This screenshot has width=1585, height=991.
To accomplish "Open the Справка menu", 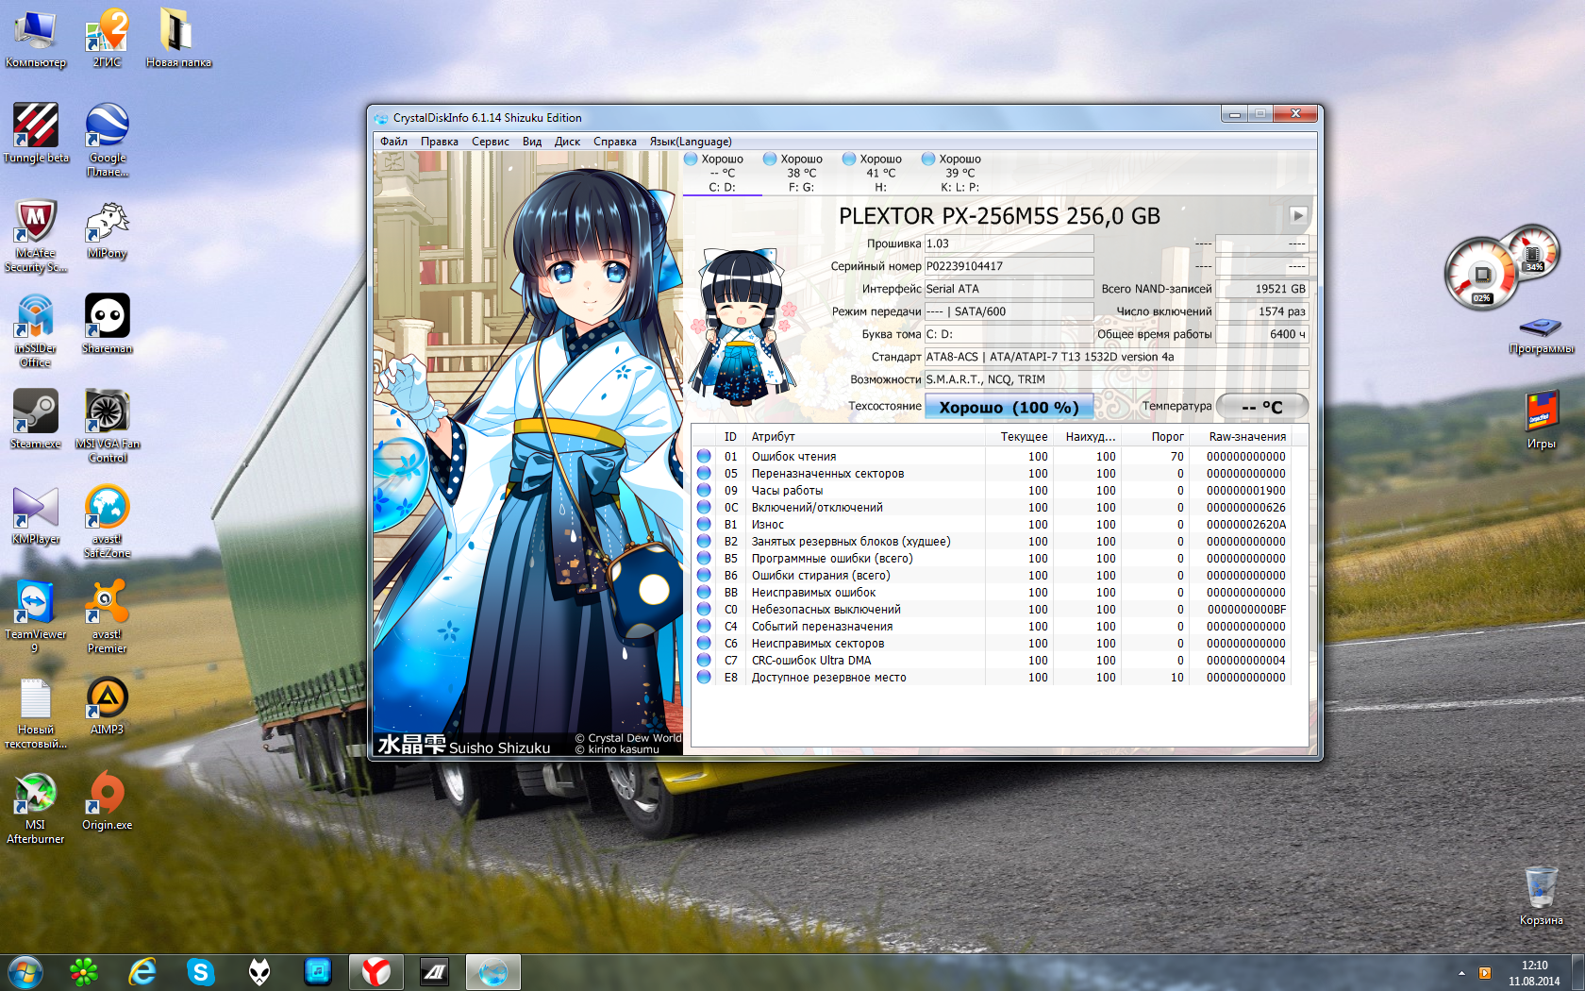I will 615,142.
